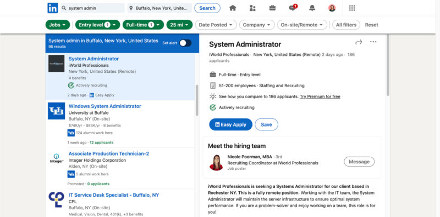Open Nicole Poorman, MBA profile link
Image resolution: width=440 pixels, height=217 pixels.
[250, 157]
